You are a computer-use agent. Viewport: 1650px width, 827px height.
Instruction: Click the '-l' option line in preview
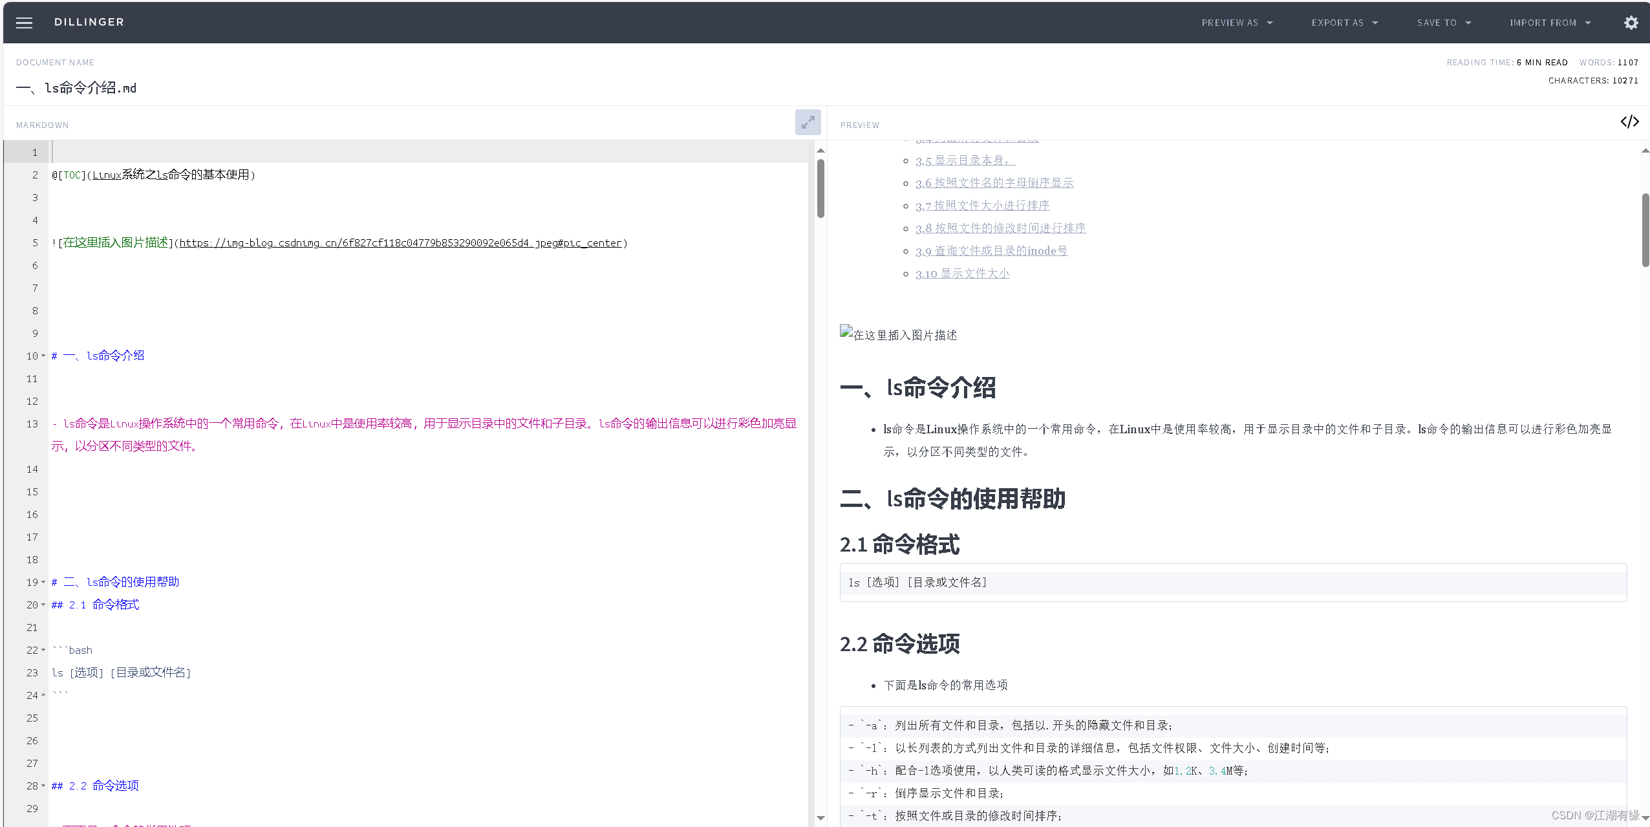click(x=1089, y=749)
